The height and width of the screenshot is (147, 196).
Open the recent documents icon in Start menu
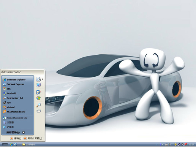[x=38, y=79]
